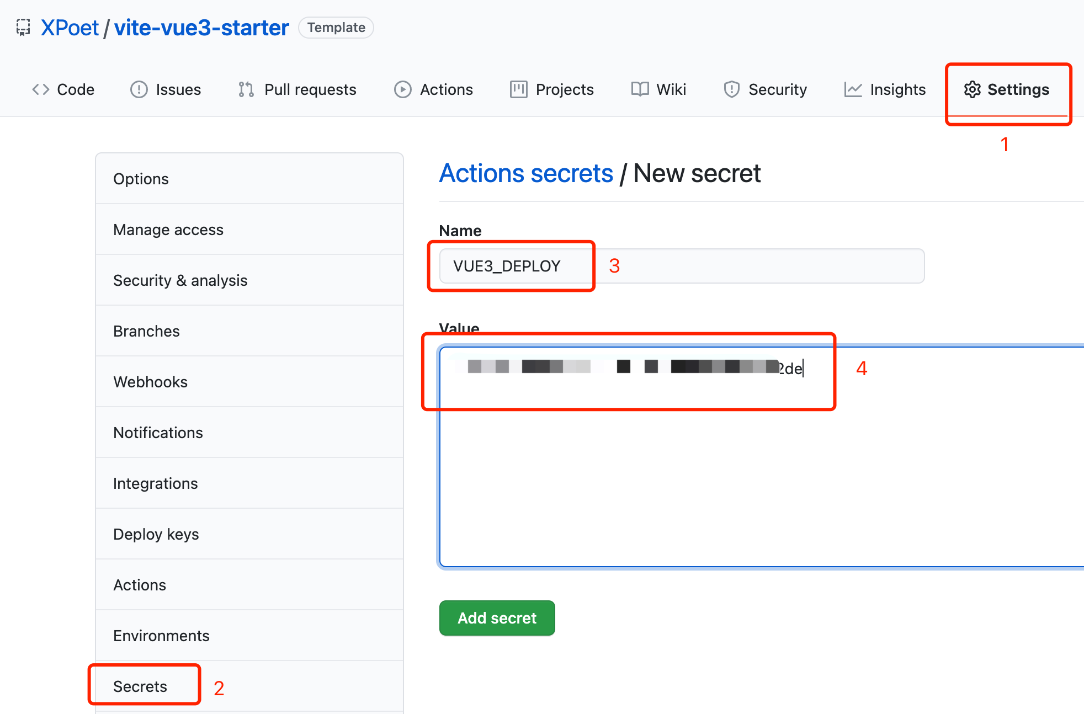The height and width of the screenshot is (714, 1084).
Task: Go to the Secrets sidebar item
Action: click(x=140, y=686)
